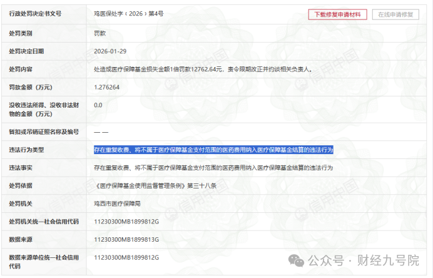Select the legal basis 《医疗保障基金使用监督管理条例》第三十八条

[155, 186]
